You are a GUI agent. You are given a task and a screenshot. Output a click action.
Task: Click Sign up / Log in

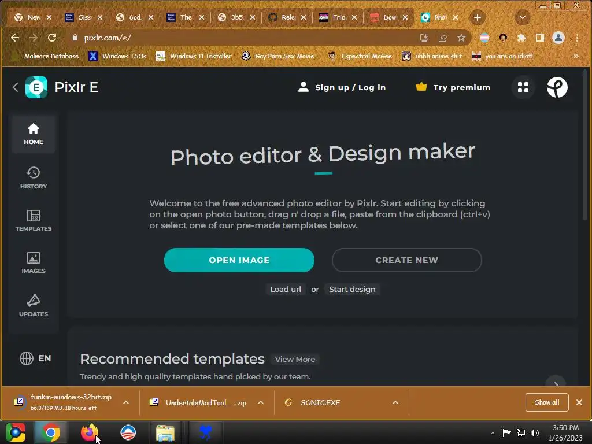pos(342,87)
